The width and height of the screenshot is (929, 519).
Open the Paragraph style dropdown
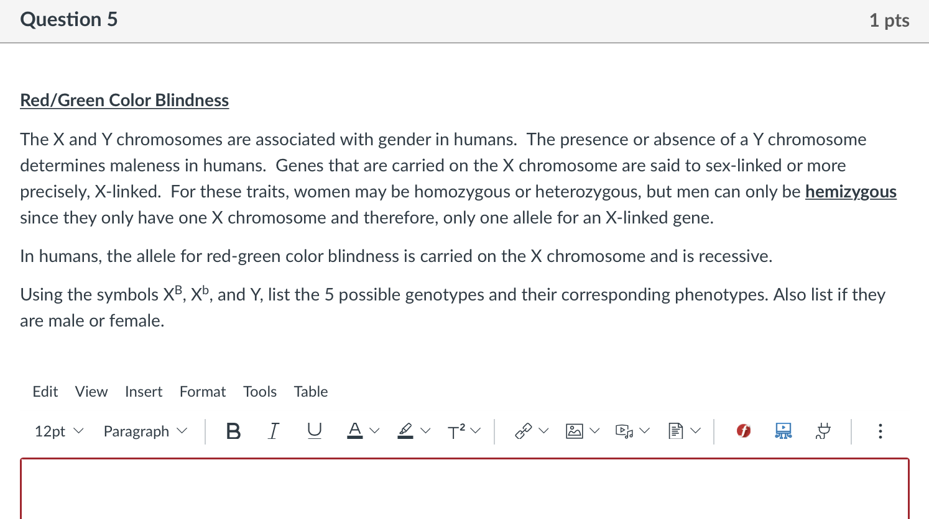pyautogui.click(x=144, y=431)
